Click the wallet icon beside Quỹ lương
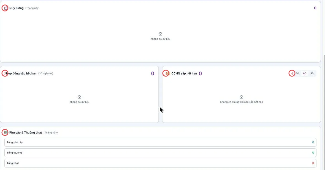The width and height of the screenshot is (325, 170). tap(6, 8)
